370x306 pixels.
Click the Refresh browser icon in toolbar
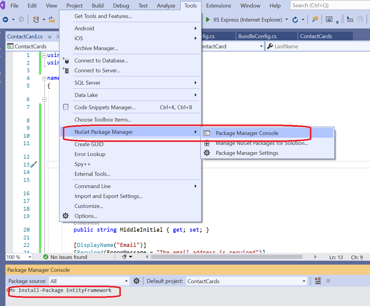[295, 19]
